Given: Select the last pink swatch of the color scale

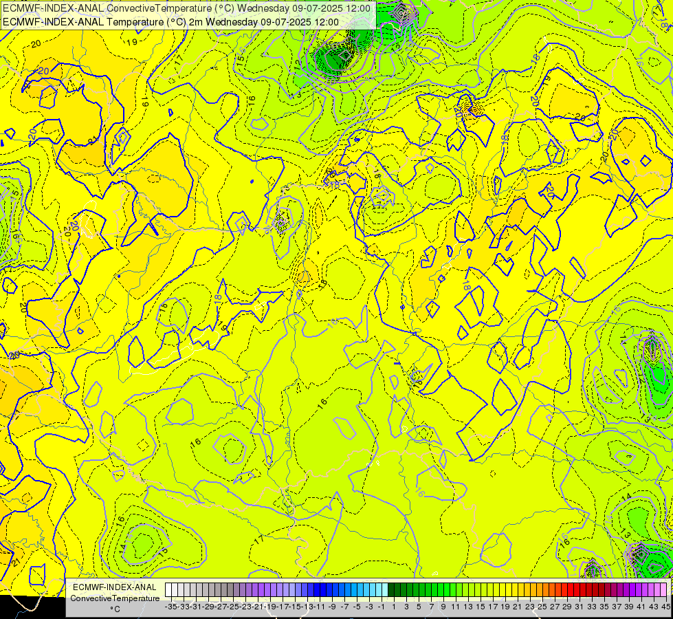Looking at the screenshot, I should 665,589.
